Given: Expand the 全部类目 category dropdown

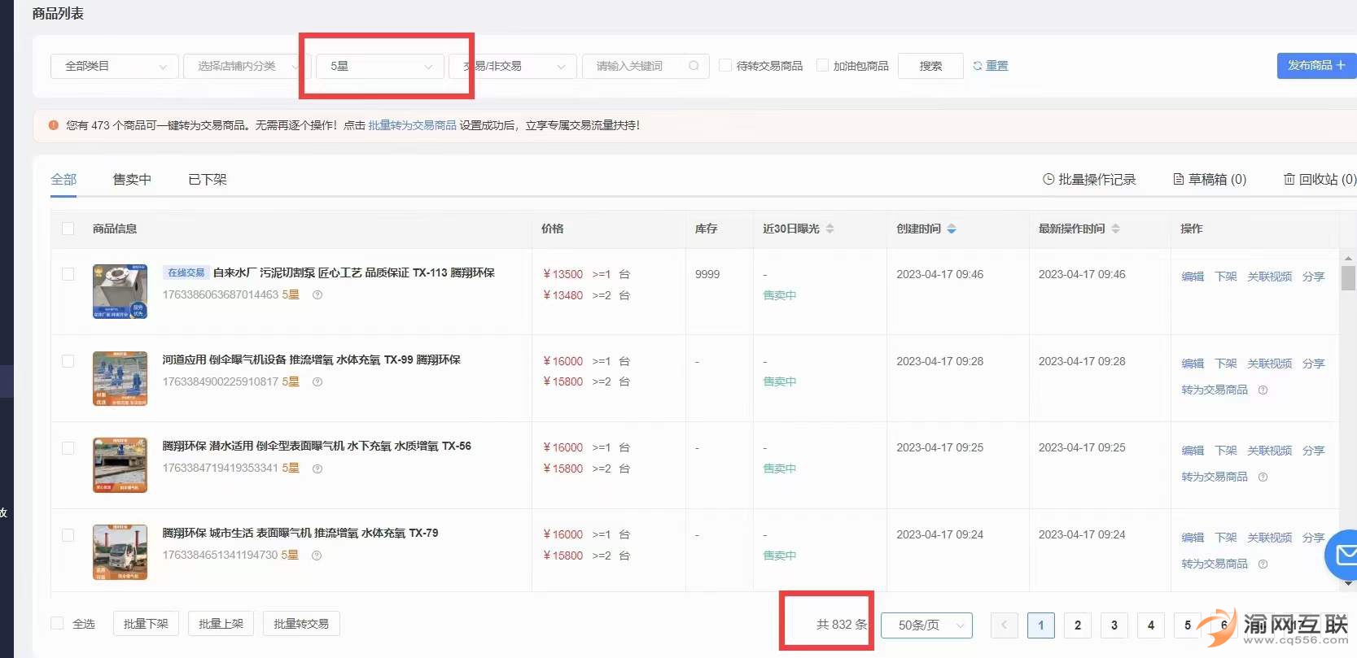Looking at the screenshot, I should point(115,66).
